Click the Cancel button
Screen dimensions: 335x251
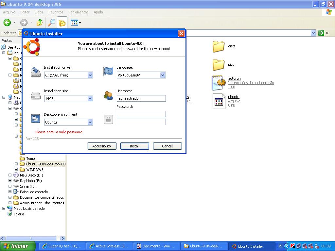click(167, 146)
